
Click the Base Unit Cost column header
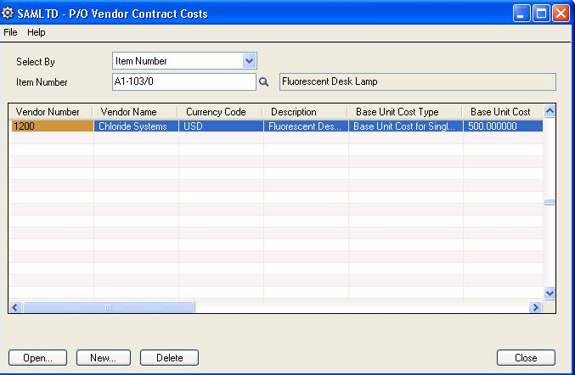tap(503, 112)
